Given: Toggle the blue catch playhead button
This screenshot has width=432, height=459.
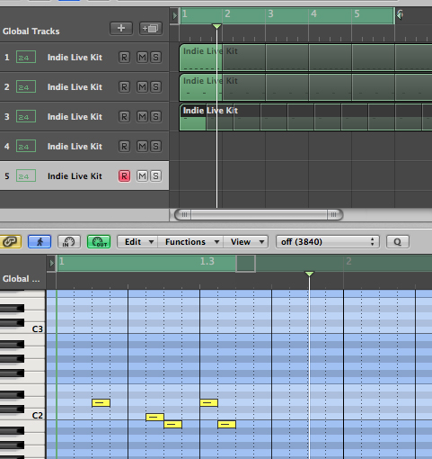Looking at the screenshot, I should [40, 241].
